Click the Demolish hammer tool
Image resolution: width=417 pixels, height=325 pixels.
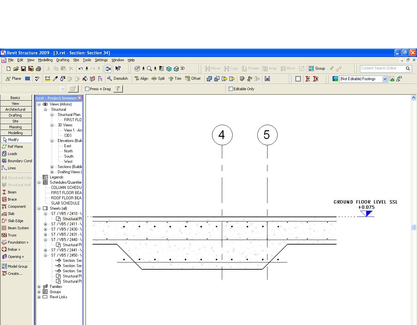pos(118,78)
